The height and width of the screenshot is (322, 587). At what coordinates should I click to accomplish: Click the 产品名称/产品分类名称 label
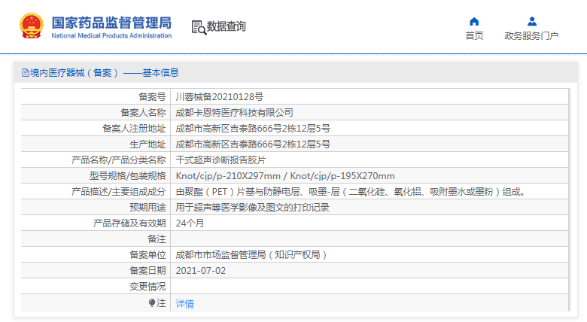[x=119, y=160]
